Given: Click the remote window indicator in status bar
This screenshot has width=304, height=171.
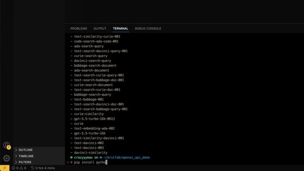Looking at the screenshot, I should point(4,168).
